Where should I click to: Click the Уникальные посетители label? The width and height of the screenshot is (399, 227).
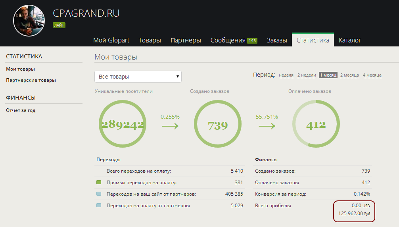coord(124,91)
